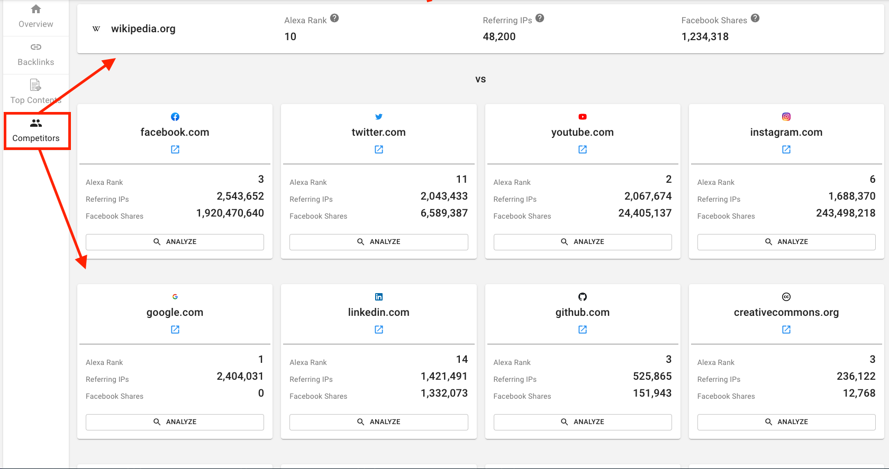Open twitter.com in new tab icon
Image resolution: width=889 pixels, height=469 pixels.
[x=379, y=149]
